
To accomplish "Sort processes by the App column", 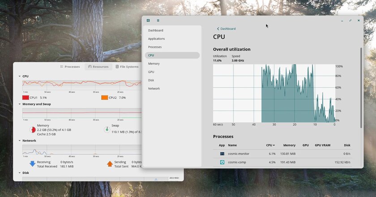I will click(222, 145).
